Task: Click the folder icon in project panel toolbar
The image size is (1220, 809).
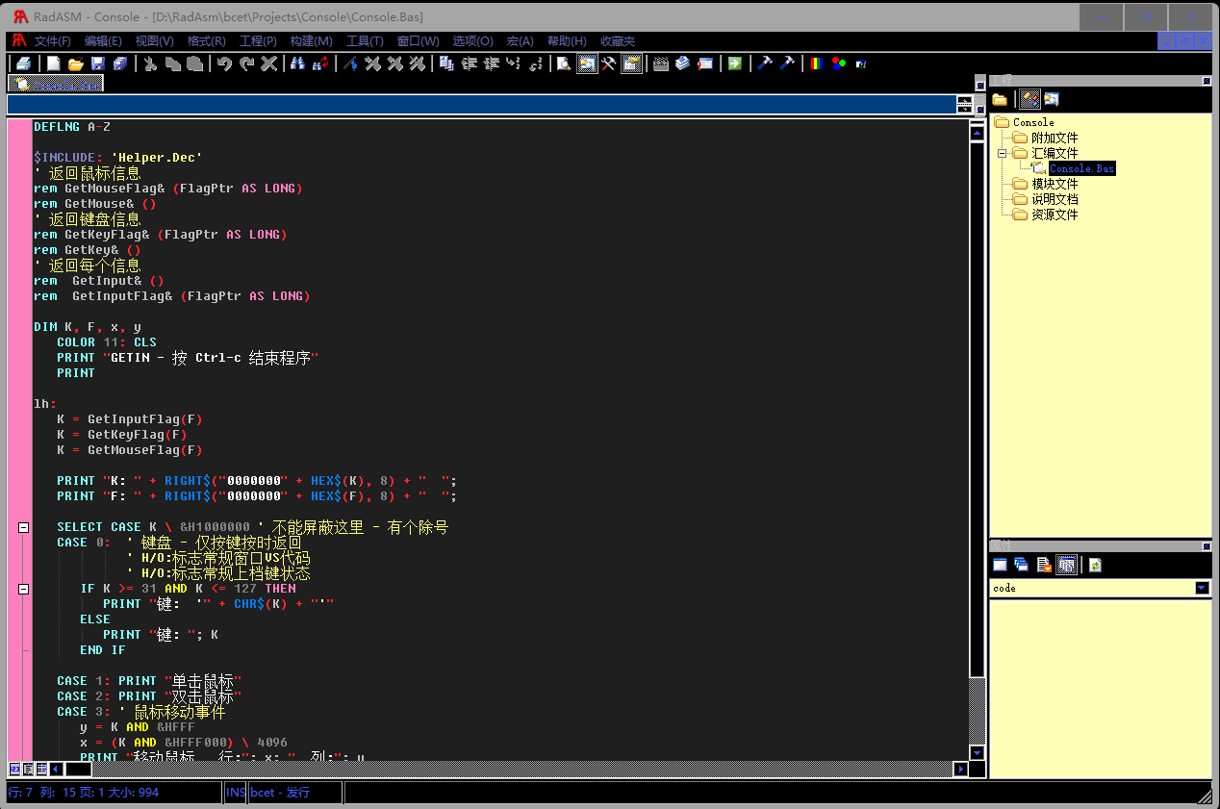Action: tap(1000, 99)
